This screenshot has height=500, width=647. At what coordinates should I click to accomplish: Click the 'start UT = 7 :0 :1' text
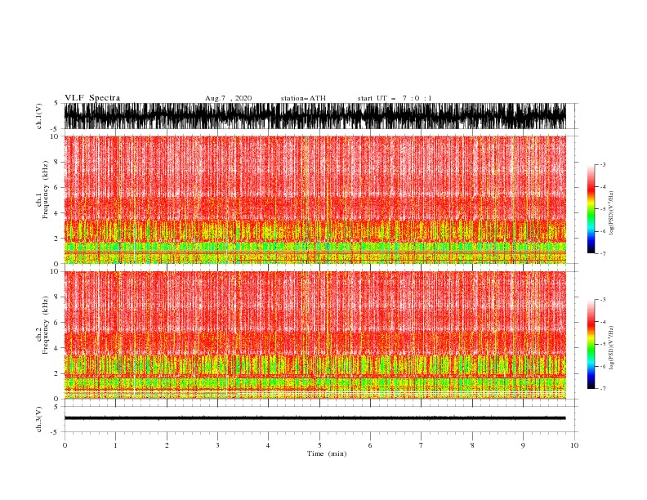point(395,98)
